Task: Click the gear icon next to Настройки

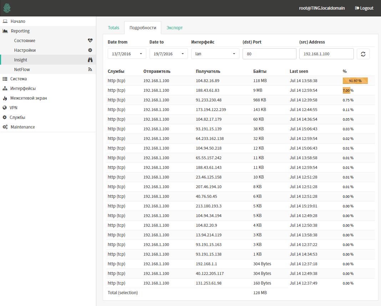Action: tap(90, 50)
